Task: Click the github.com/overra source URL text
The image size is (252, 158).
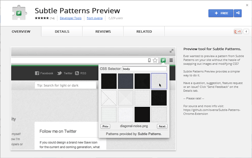Action: (212, 112)
